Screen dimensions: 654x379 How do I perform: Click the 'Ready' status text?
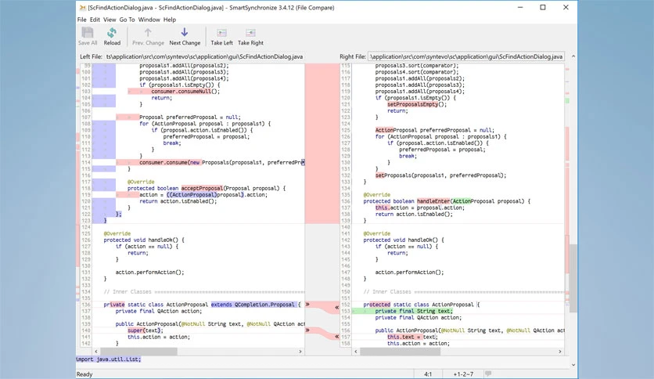click(x=84, y=374)
